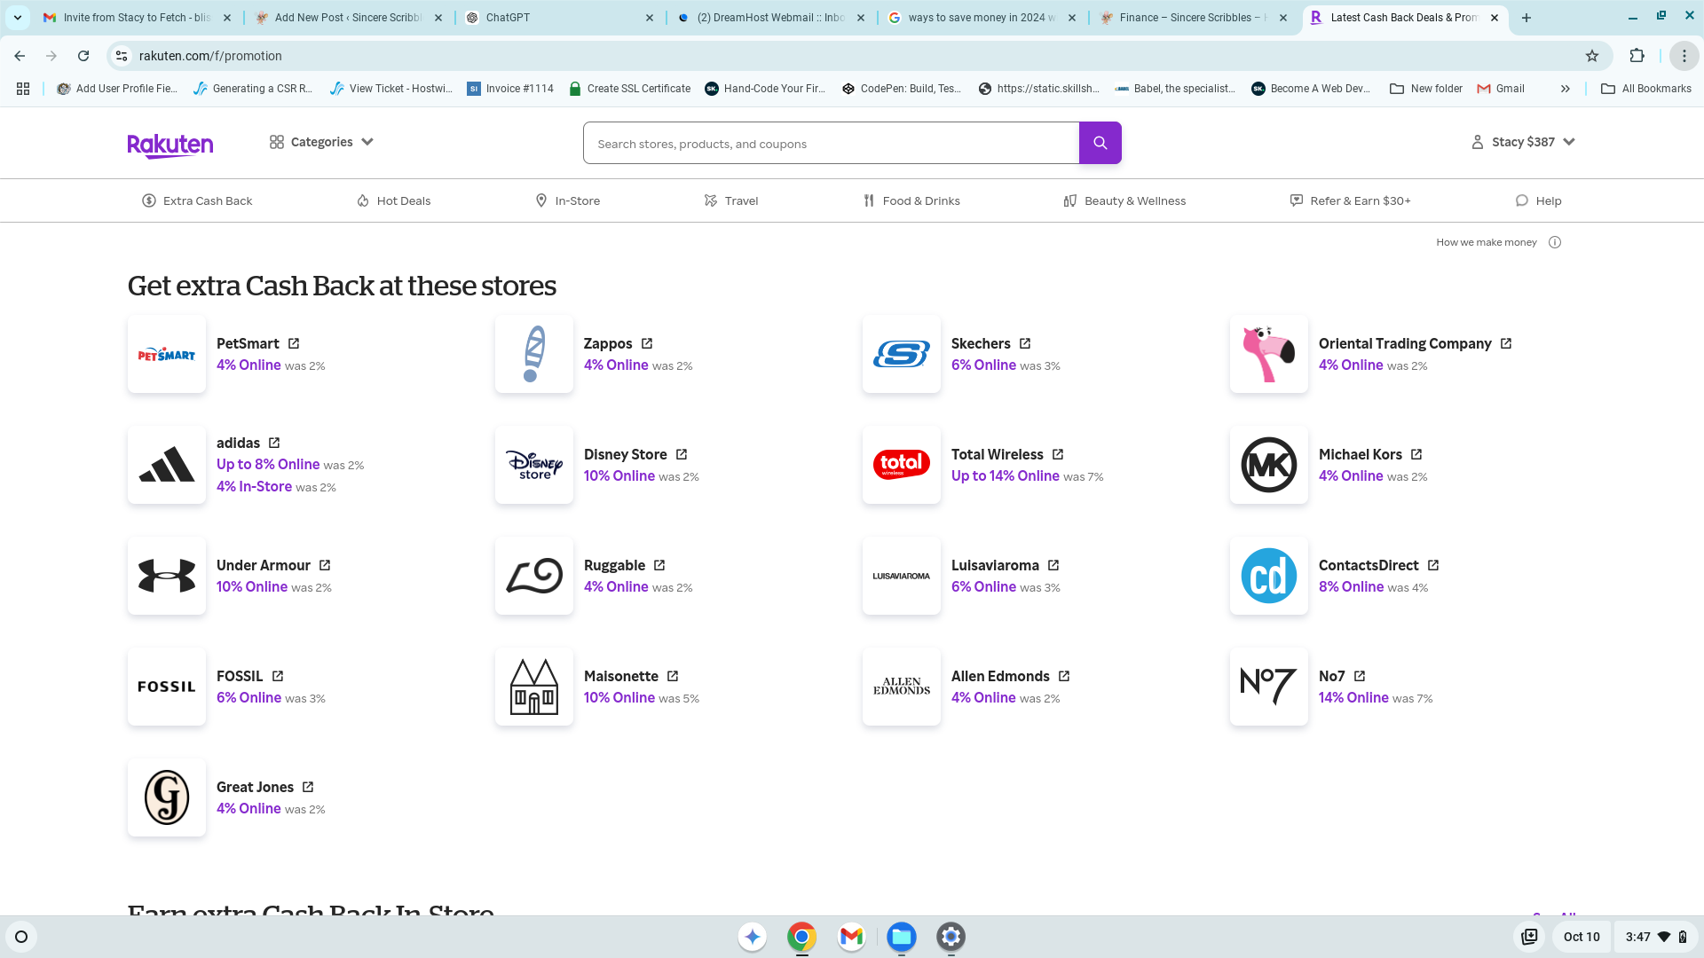Open the Zappos logo tile
Image resolution: width=1704 pixels, height=958 pixels.
coord(534,354)
